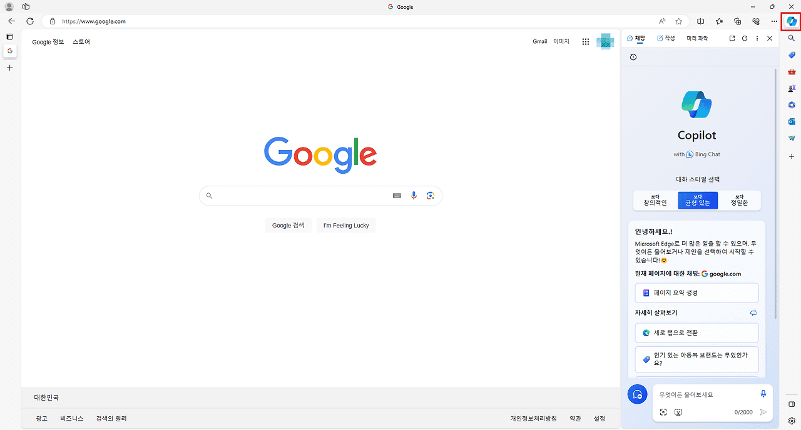The height and width of the screenshot is (430, 801).
Task: Click 인기 있는 아동복 브랜드 suggestion
Action: (696, 359)
